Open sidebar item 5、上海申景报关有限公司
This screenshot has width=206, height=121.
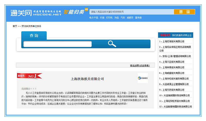click(172, 67)
